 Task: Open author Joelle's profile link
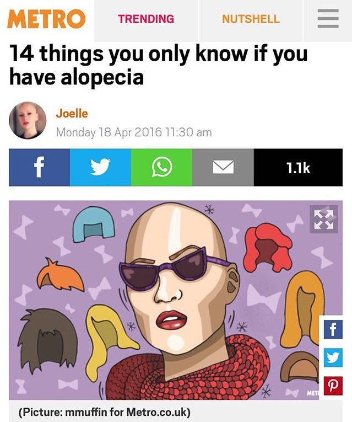(72, 114)
